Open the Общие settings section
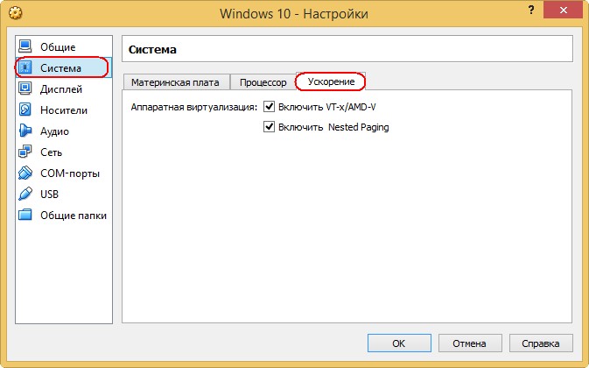The height and width of the screenshot is (368, 589). click(x=58, y=47)
